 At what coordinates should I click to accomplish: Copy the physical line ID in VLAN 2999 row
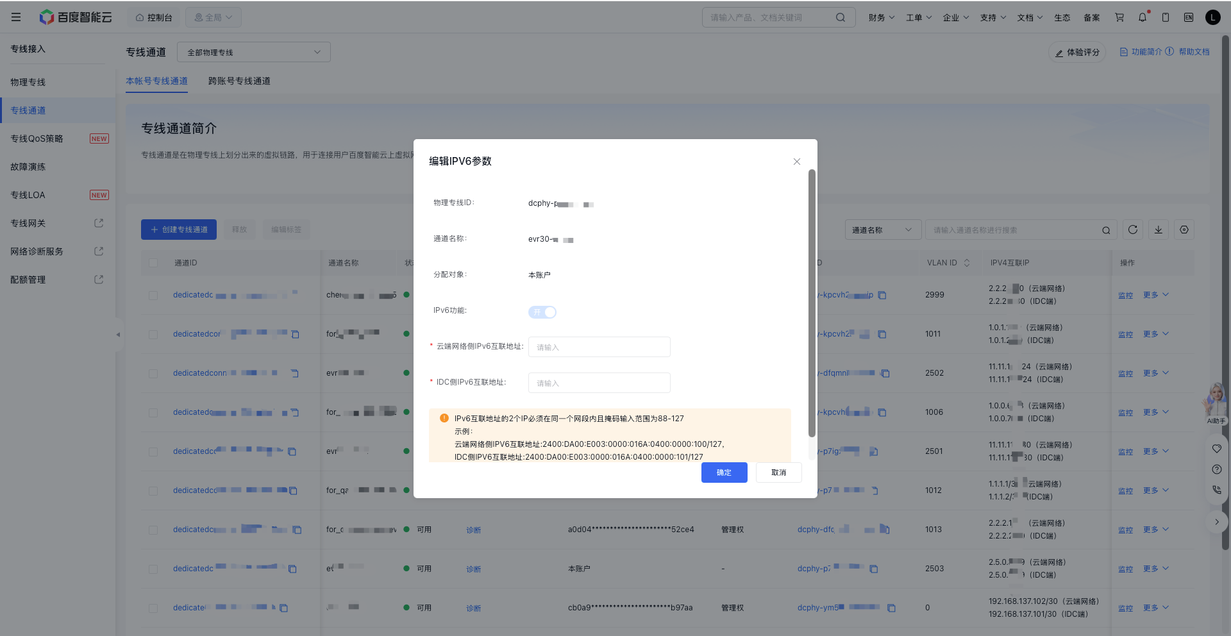click(882, 295)
